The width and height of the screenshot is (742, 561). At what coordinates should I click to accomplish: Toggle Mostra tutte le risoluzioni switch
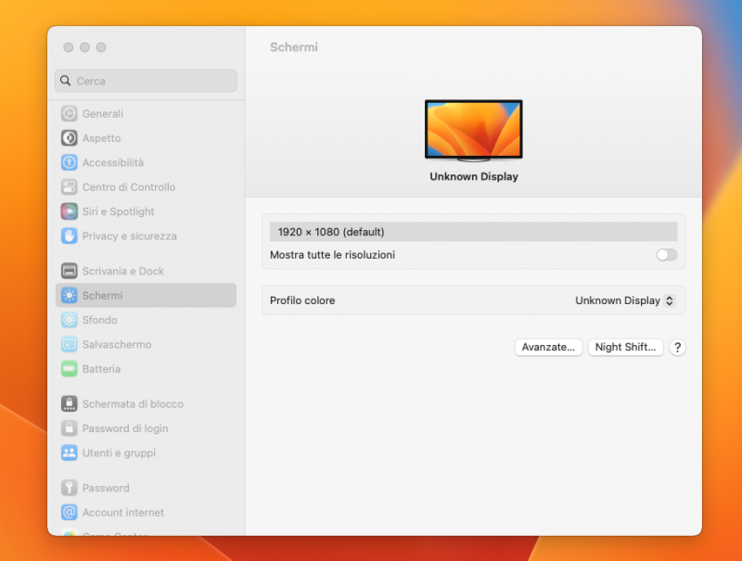coord(666,255)
